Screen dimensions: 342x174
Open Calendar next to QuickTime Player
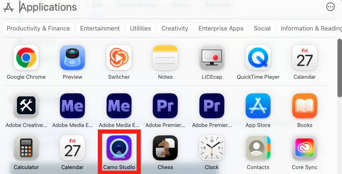[x=304, y=58]
